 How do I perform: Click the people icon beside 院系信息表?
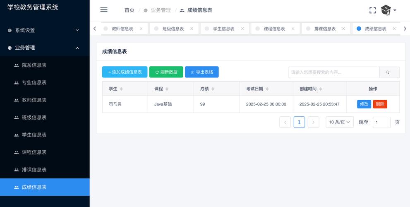17,65
